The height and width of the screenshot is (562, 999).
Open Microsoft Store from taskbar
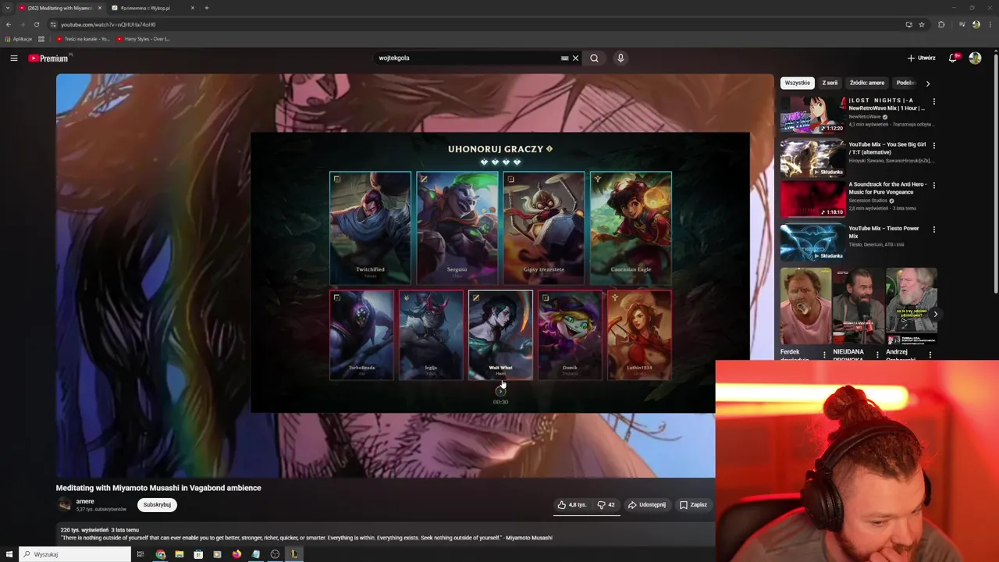[x=198, y=554]
